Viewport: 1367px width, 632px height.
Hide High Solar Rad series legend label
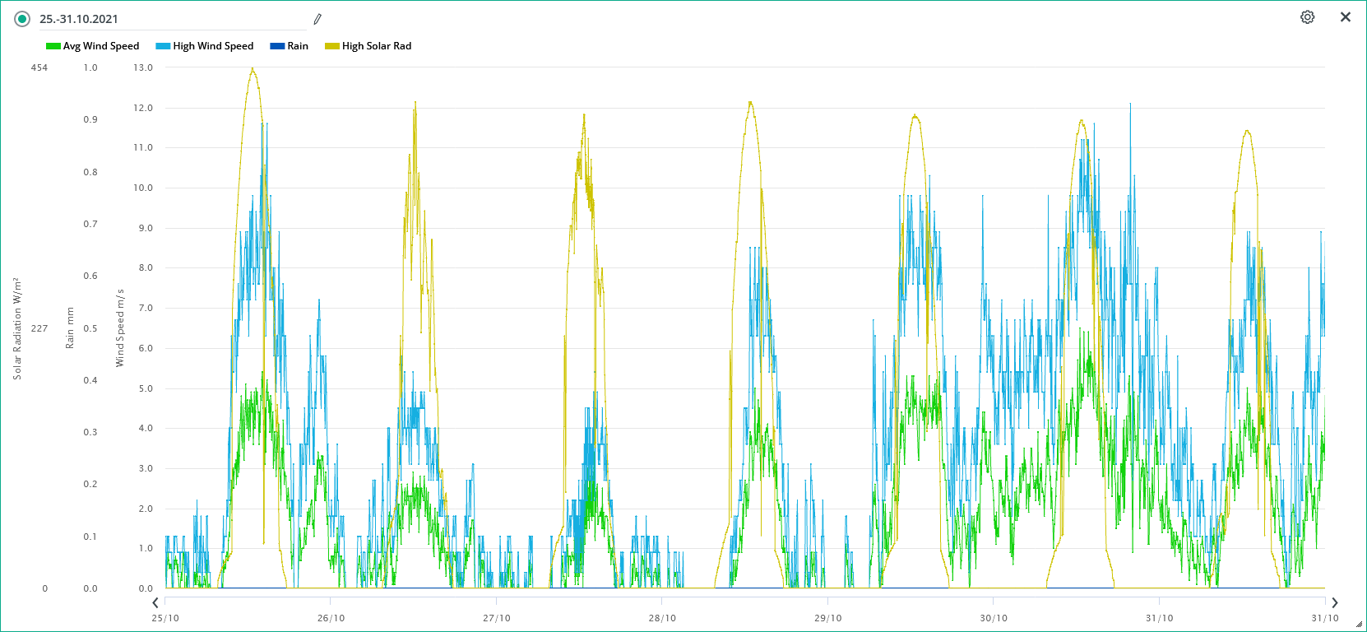377,46
